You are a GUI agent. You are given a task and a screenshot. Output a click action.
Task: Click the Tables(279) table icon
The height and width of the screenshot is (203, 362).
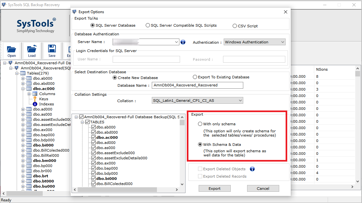(23, 73)
